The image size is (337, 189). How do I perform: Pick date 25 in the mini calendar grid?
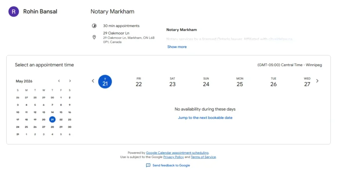point(26,127)
